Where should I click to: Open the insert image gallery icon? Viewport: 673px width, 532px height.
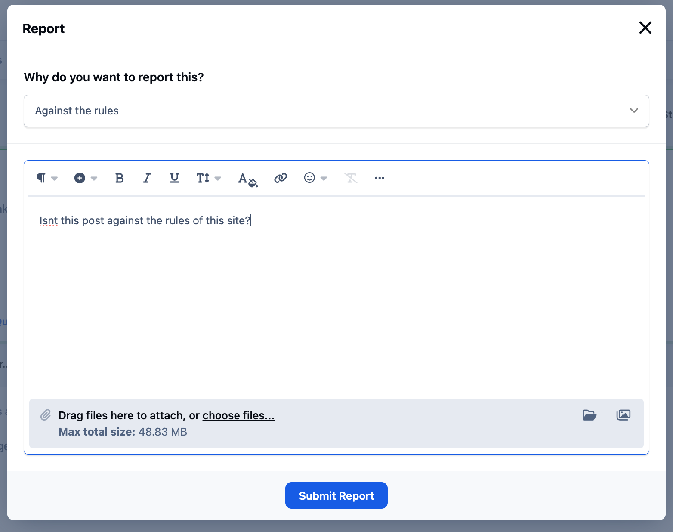pyautogui.click(x=624, y=415)
